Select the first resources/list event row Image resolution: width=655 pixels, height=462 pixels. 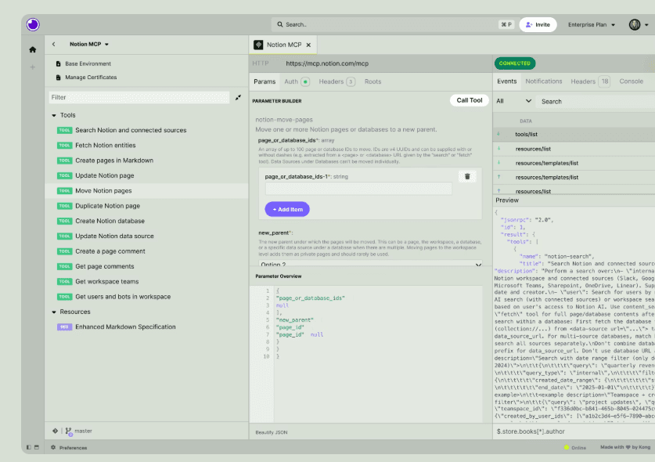[x=574, y=149]
